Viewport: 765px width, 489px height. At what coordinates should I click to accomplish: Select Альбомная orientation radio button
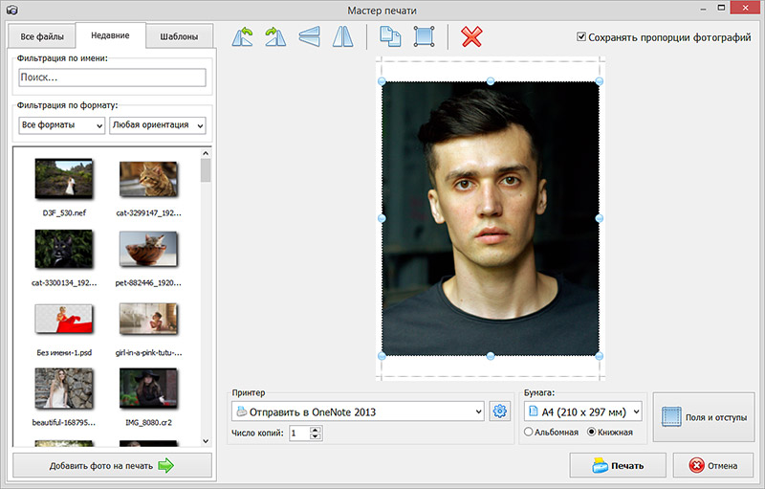pos(529,433)
